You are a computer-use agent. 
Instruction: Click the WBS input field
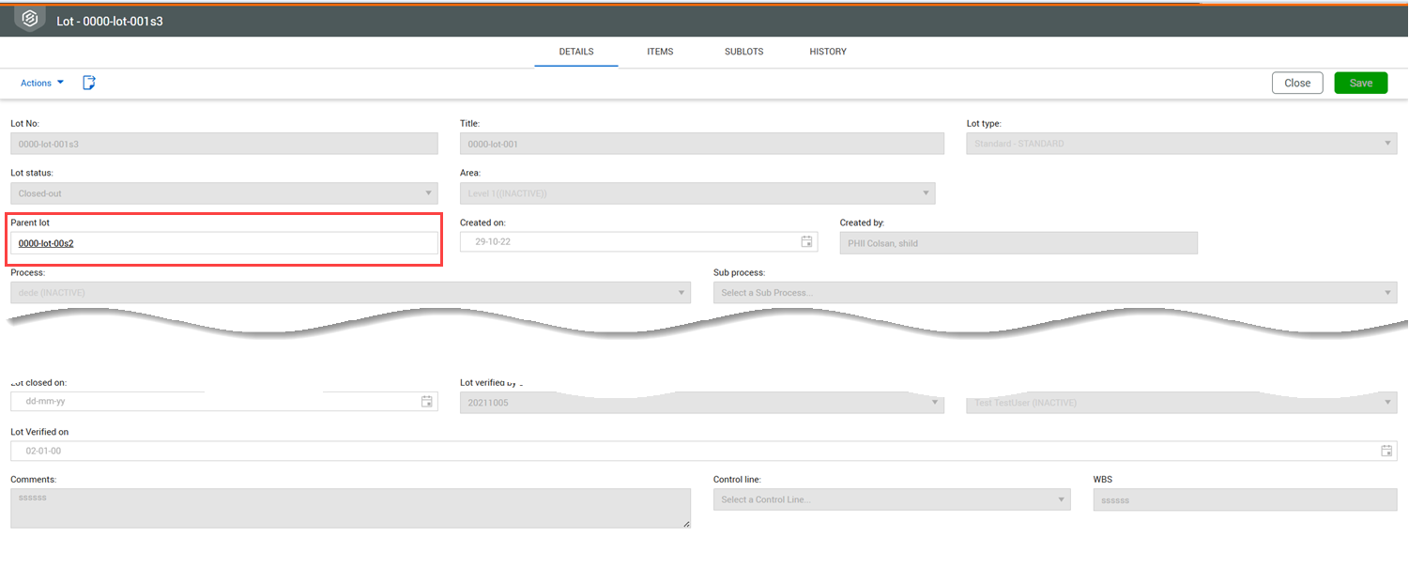(x=1244, y=500)
